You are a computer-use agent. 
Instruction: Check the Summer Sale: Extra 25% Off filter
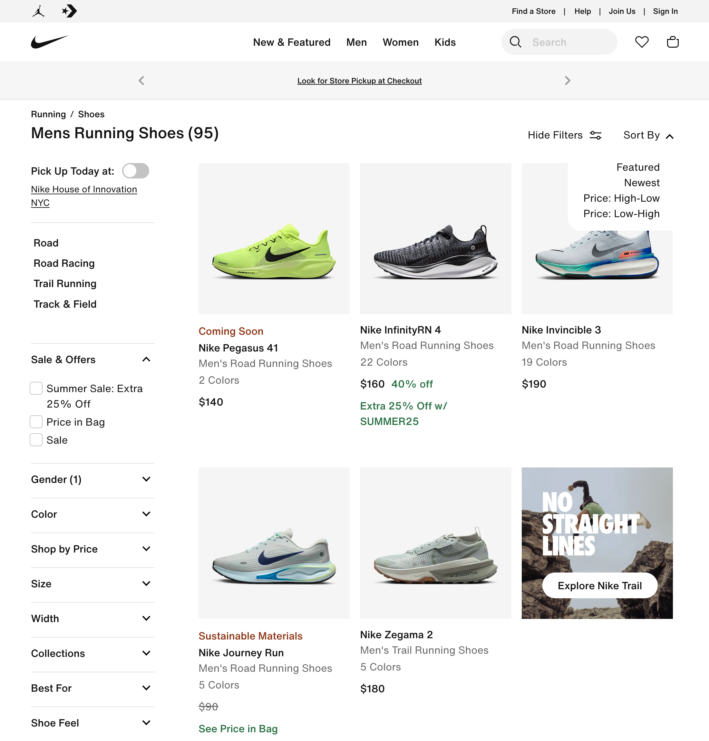(36, 388)
